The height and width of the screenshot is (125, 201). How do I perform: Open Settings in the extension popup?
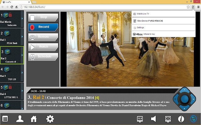(163, 27)
